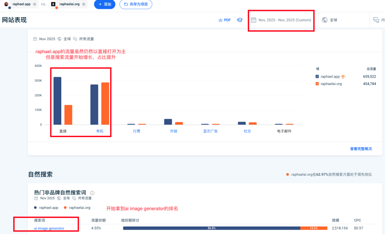This screenshot has height=234, width=385.
Task: Click orange raphaelai.org legend dot in keywords card
Action: point(65,208)
